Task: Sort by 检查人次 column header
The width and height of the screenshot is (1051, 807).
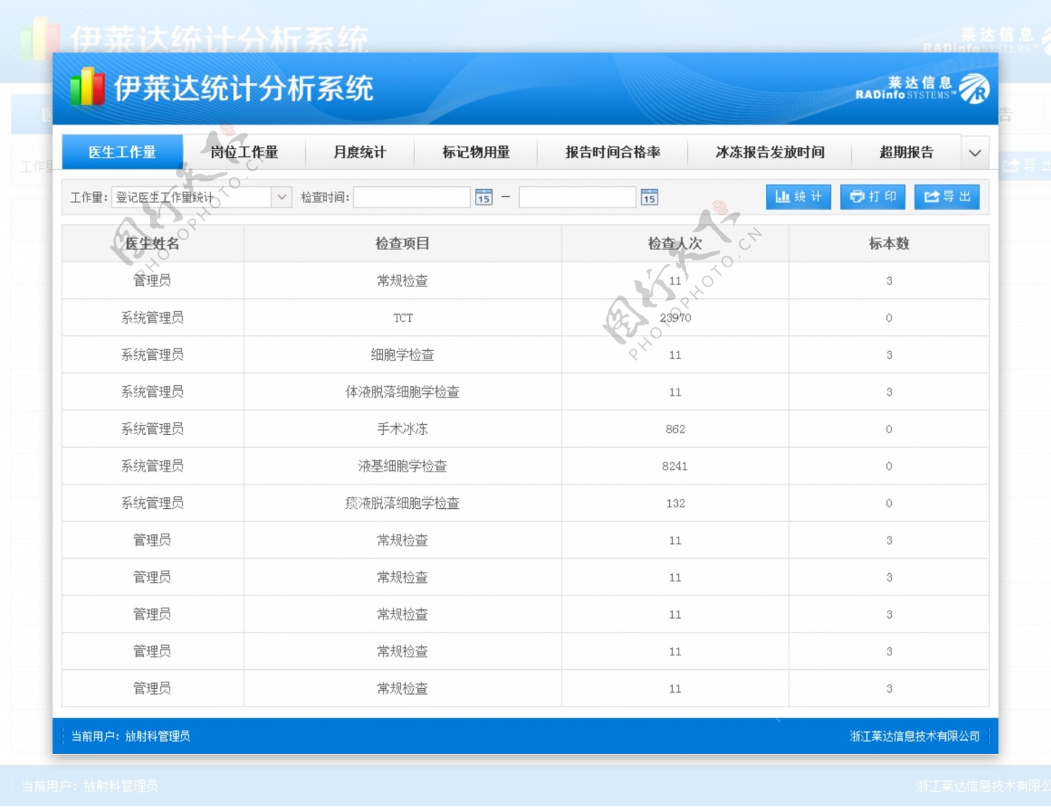Action: click(x=675, y=244)
